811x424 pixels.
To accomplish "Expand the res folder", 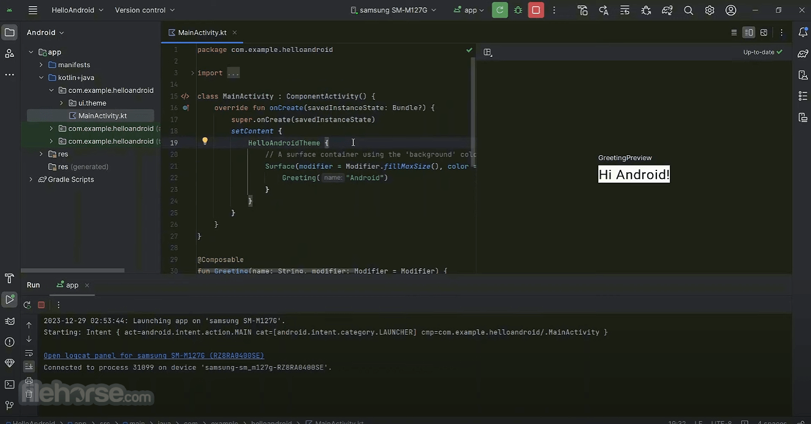I will tap(41, 154).
